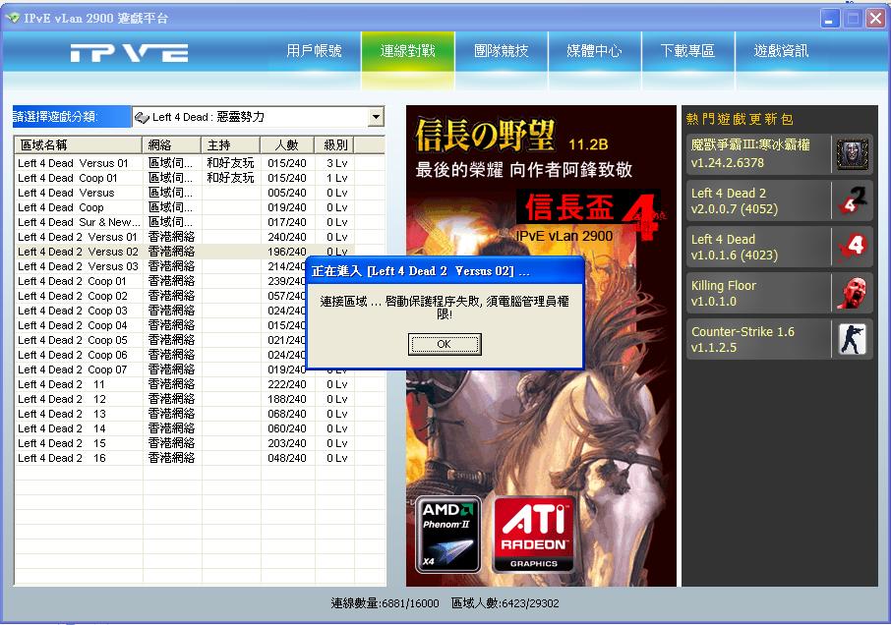Open Left 4 Dead 2 v2.0.0.7 update
The height and width of the screenshot is (625, 891).
tap(779, 200)
